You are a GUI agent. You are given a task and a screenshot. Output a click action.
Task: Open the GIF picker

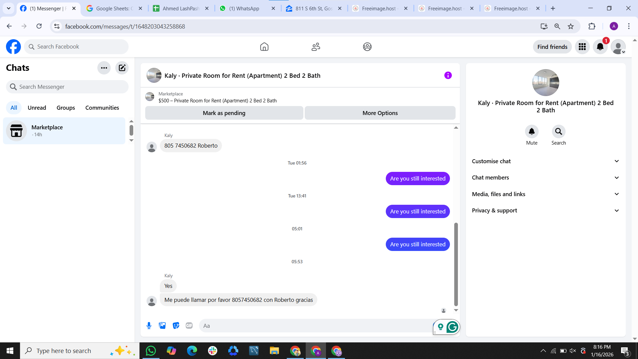(x=189, y=326)
